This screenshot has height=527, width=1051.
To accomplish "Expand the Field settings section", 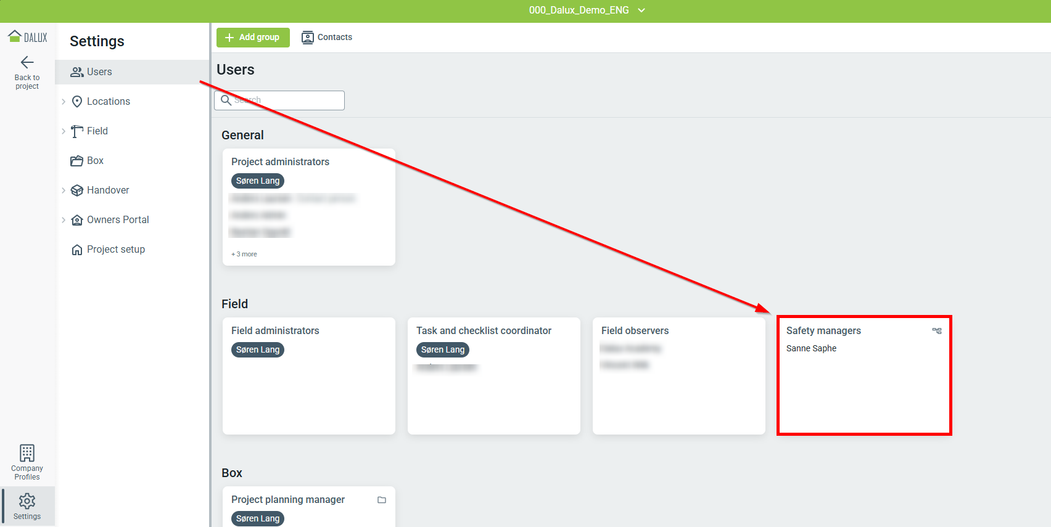I will [64, 131].
